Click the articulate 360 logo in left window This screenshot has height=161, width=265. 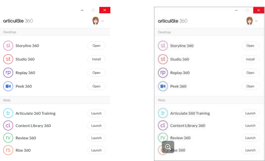(18, 21)
